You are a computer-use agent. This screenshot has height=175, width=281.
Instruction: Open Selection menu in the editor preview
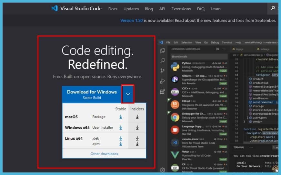186,42
